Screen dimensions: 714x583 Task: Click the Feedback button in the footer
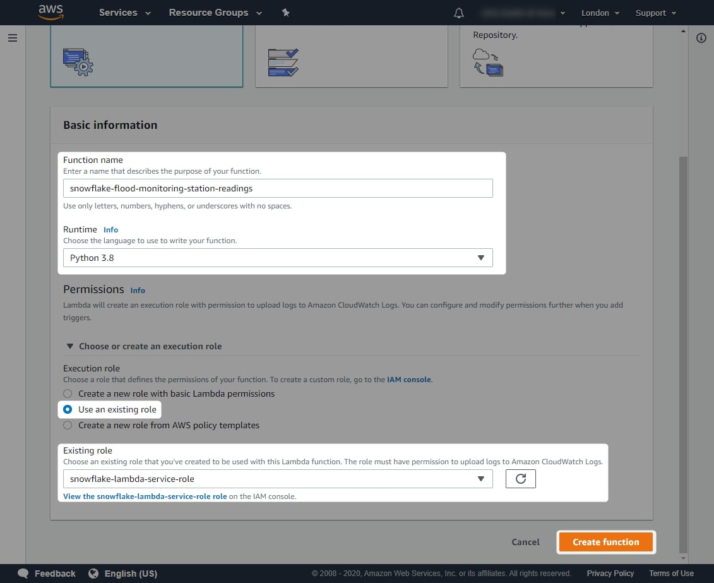coord(47,574)
